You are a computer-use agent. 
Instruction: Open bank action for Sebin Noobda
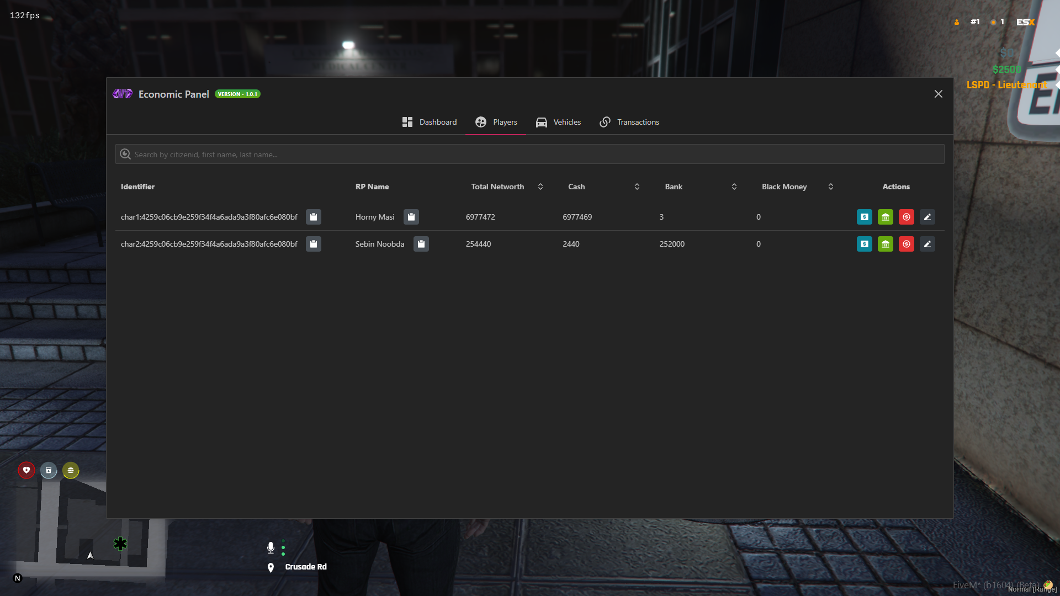(886, 244)
